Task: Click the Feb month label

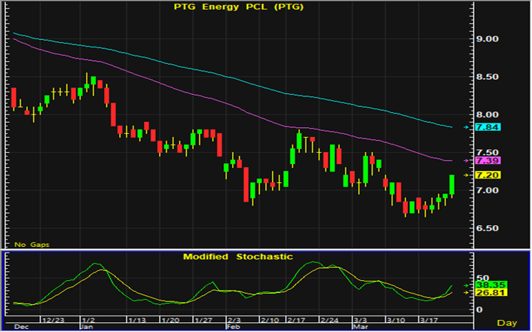Action: pyautogui.click(x=233, y=327)
